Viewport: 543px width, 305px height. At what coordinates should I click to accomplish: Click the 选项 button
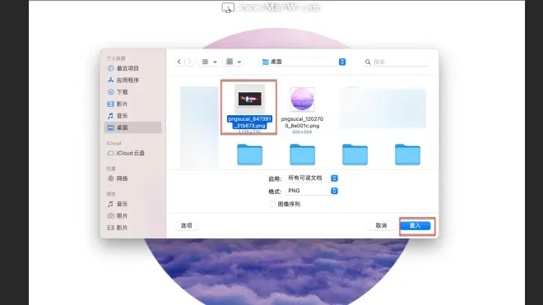tap(186, 225)
